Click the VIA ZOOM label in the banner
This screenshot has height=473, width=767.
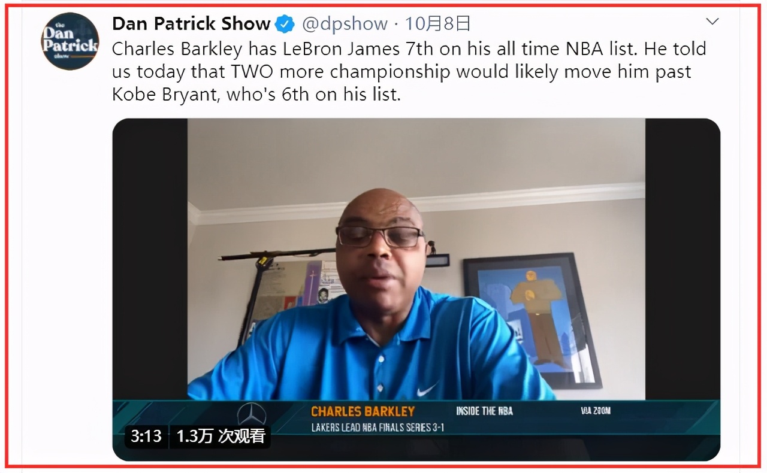(x=596, y=411)
